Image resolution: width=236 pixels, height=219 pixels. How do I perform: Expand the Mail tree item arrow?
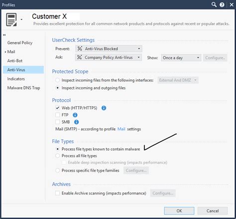[x=5, y=52]
